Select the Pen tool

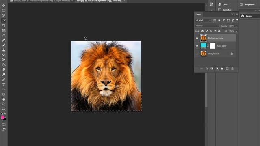[4, 79]
